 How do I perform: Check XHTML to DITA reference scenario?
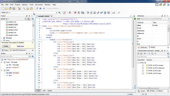click(143, 68)
